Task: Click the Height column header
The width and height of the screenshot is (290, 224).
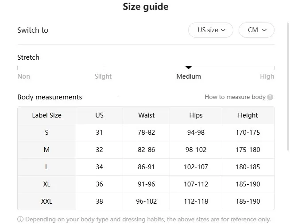Action: click(x=247, y=115)
